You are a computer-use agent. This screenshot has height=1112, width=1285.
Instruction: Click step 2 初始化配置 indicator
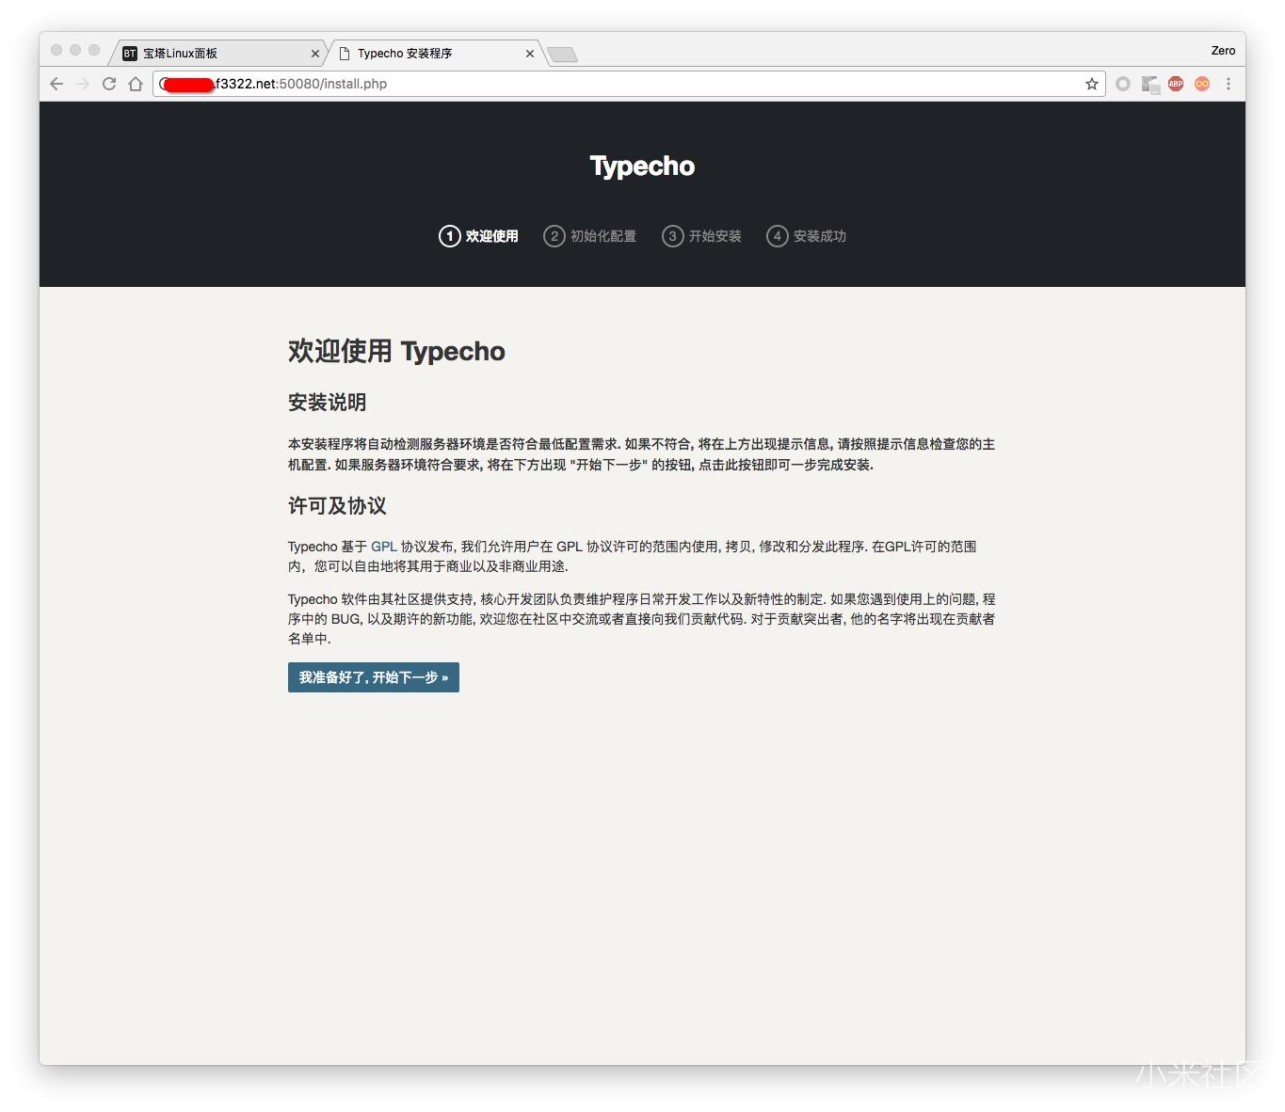(x=590, y=236)
